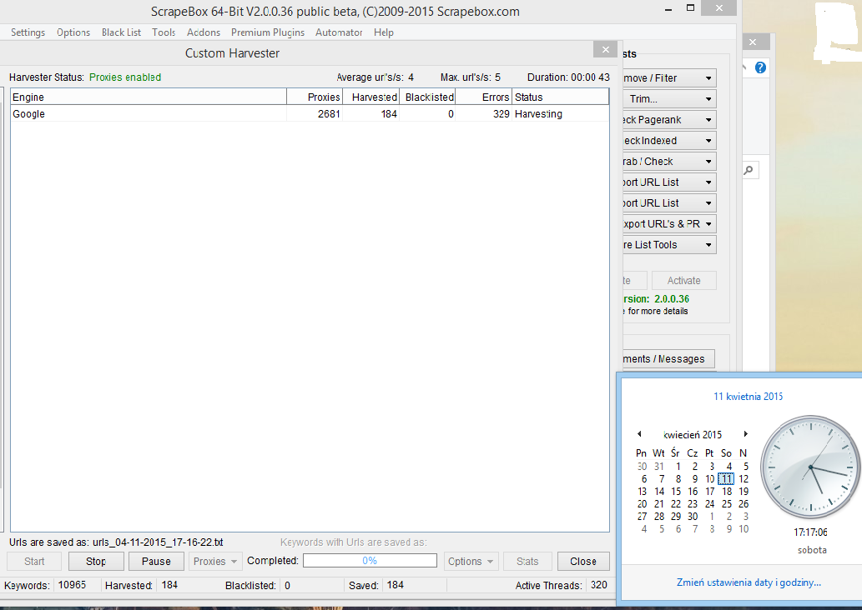Image resolution: width=862 pixels, height=610 pixels.
Task: Click the magnifier search icon in background window
Action: [749, 170]
